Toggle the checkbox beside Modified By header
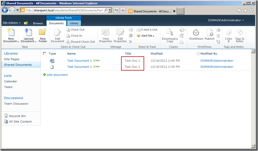The width and height of the screenshot is (258, 151). tap(198, 54)
